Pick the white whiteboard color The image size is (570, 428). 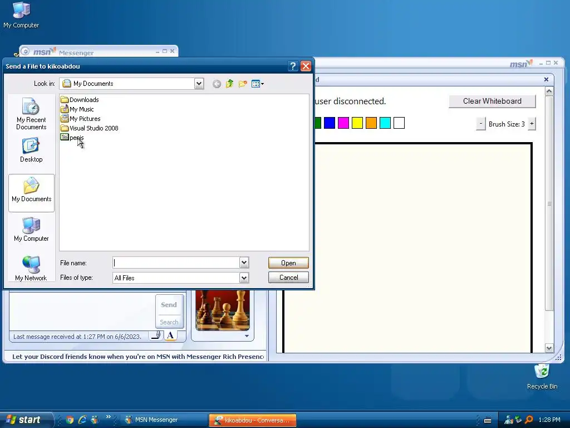tap(399, 123)
